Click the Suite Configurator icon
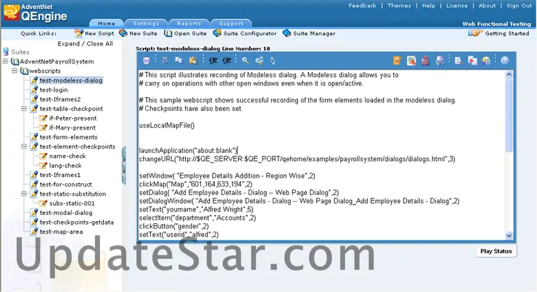 (x=217, y=33)
